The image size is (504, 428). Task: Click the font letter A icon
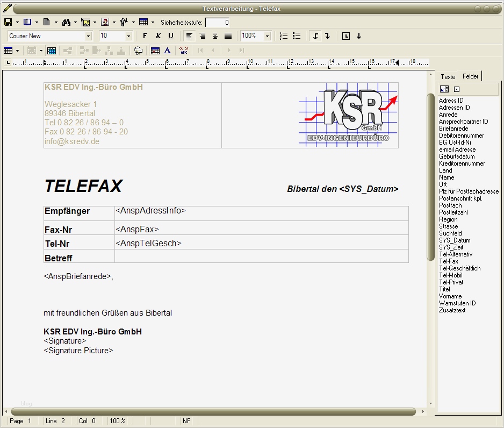[x=167, y=51]
